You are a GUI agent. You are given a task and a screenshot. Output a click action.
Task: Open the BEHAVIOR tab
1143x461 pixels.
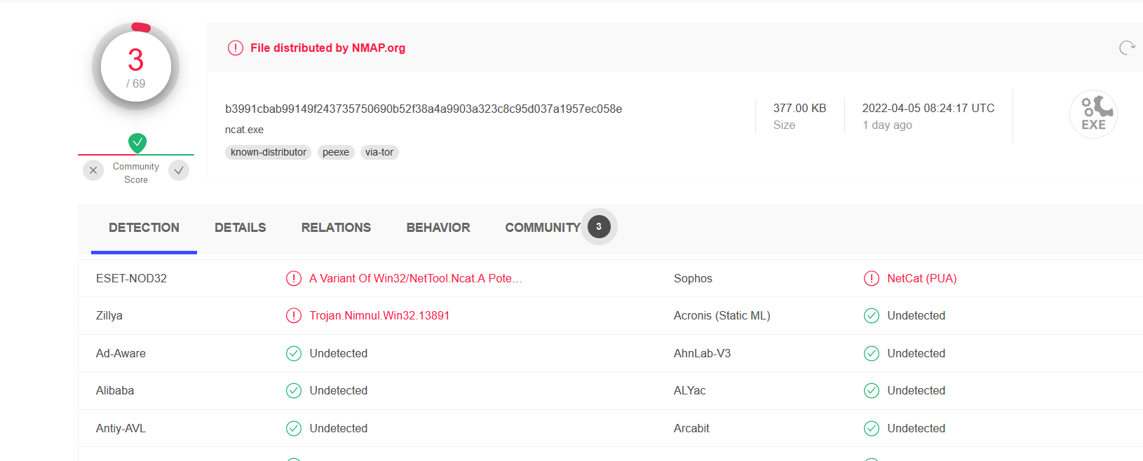click(438, 228)
